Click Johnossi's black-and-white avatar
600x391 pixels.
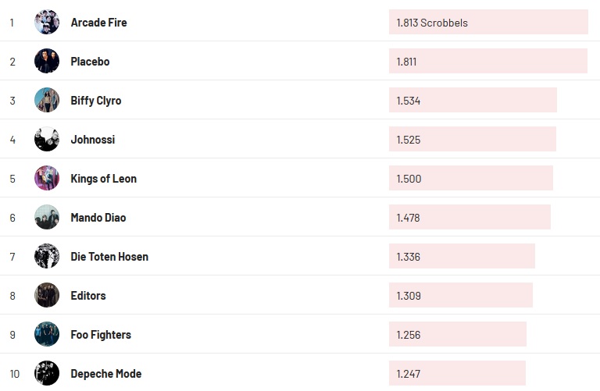point(47,139)
